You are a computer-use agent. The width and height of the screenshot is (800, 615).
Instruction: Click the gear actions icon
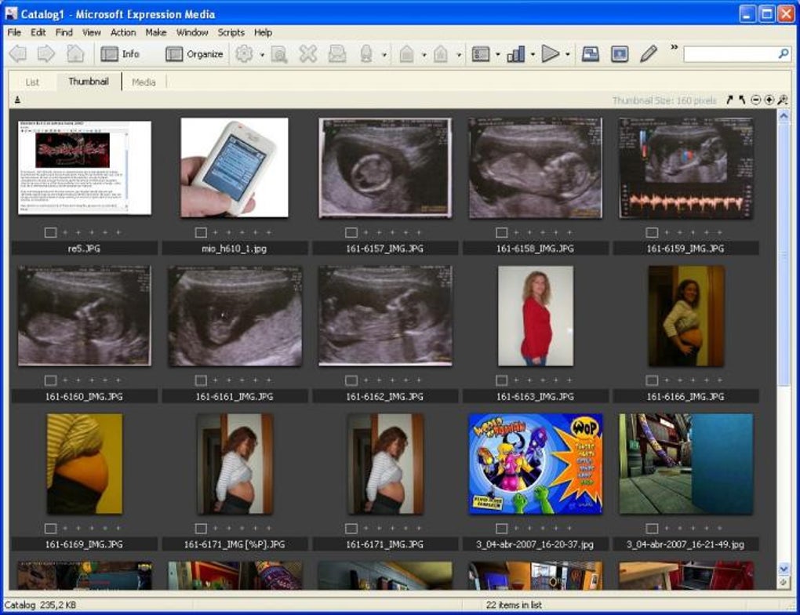(245, 54)
